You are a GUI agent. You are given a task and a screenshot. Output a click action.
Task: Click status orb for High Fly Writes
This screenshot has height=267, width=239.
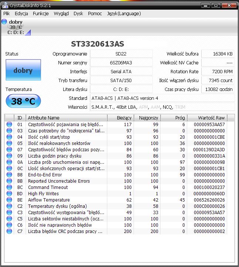(x=9, y=194)
